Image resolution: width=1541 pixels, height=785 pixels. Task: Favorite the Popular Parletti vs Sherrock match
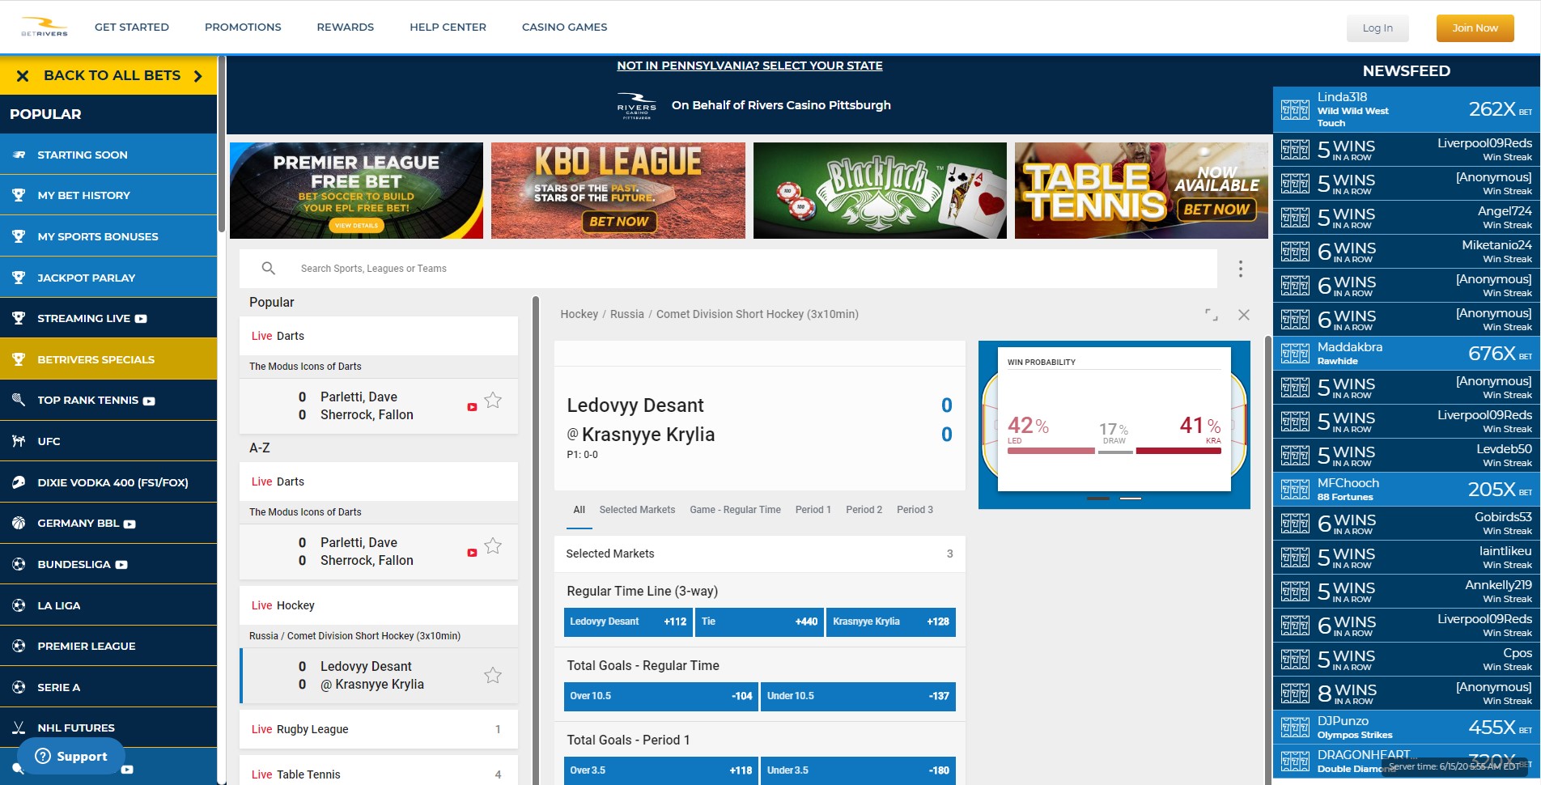(x=493, y=400)
